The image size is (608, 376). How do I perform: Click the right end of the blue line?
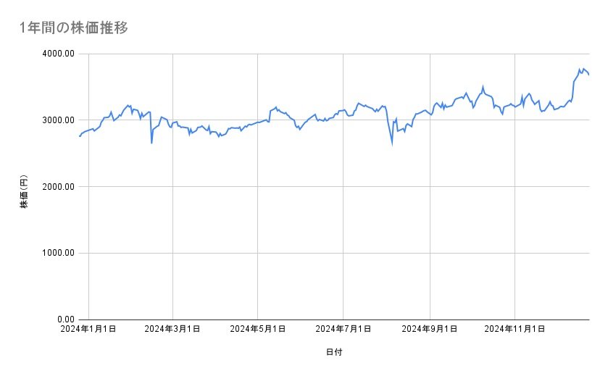[x=589, y=74]
